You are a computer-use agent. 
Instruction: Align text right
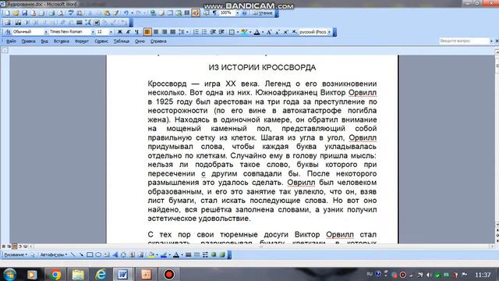(165, 32)
